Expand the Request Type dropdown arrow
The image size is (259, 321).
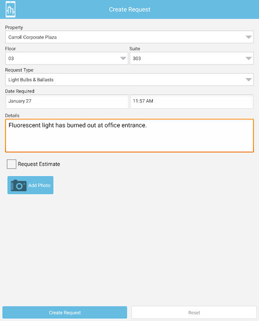click(x=248, y=80)
